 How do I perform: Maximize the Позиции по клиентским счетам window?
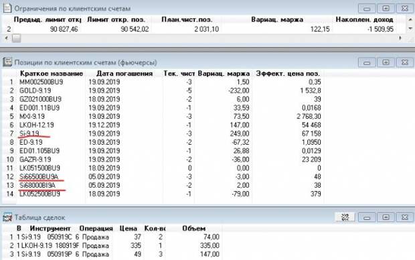point(386,62)
